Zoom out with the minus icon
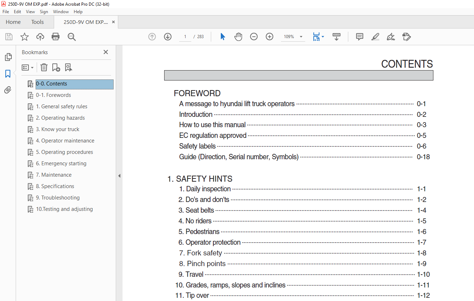This screenshot has width=474, height=301. coord(254,37)
